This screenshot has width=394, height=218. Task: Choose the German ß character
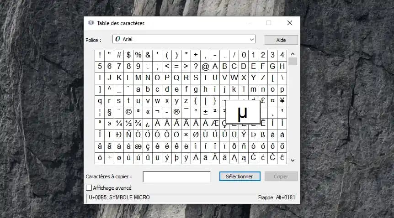coord(263,135)
